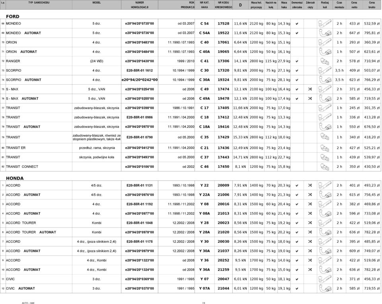
Task: Select the hitch picture for ORION C 40
Action: pyautogui.click(x=325, y=43)
